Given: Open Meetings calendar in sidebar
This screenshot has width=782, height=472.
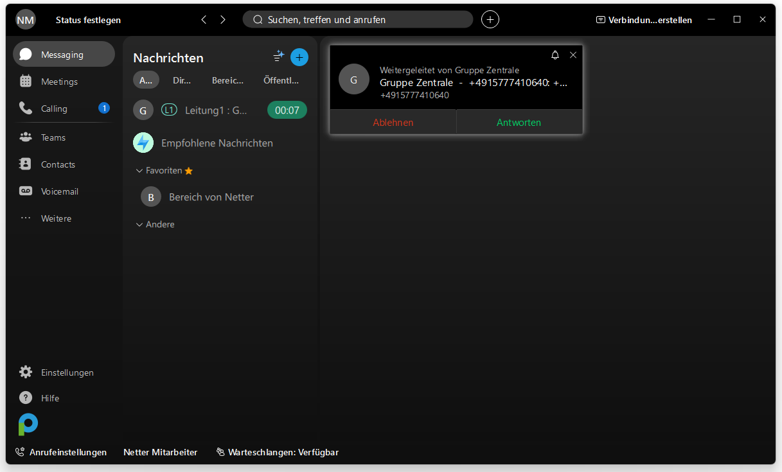Looking at the screenshot, I should (59, 82).
